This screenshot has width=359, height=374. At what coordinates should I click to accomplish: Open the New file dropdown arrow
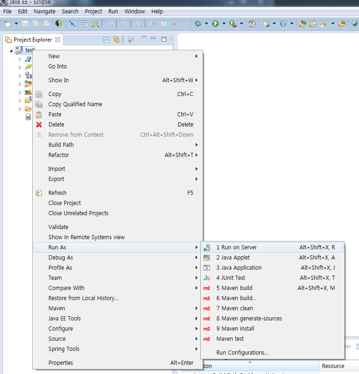16,24
